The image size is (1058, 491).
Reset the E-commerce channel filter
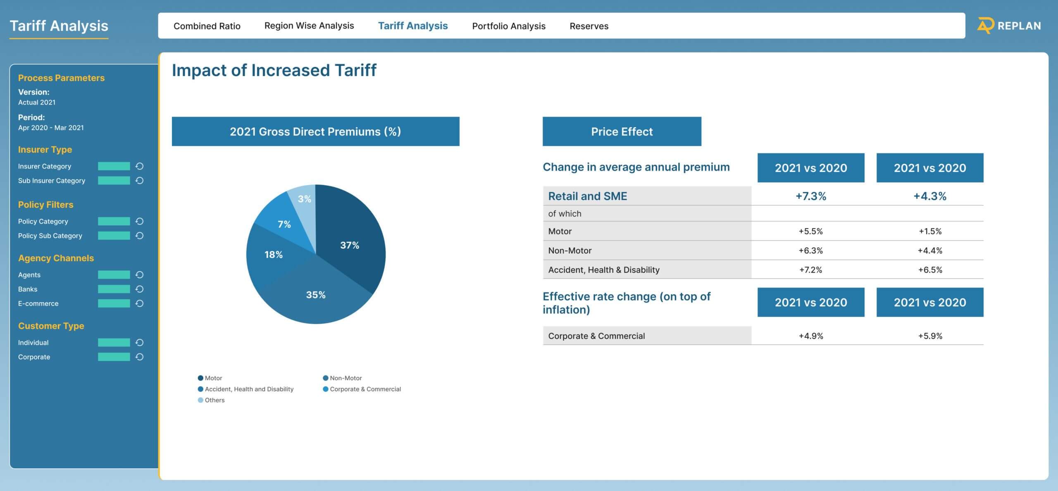tap(140, 303)
